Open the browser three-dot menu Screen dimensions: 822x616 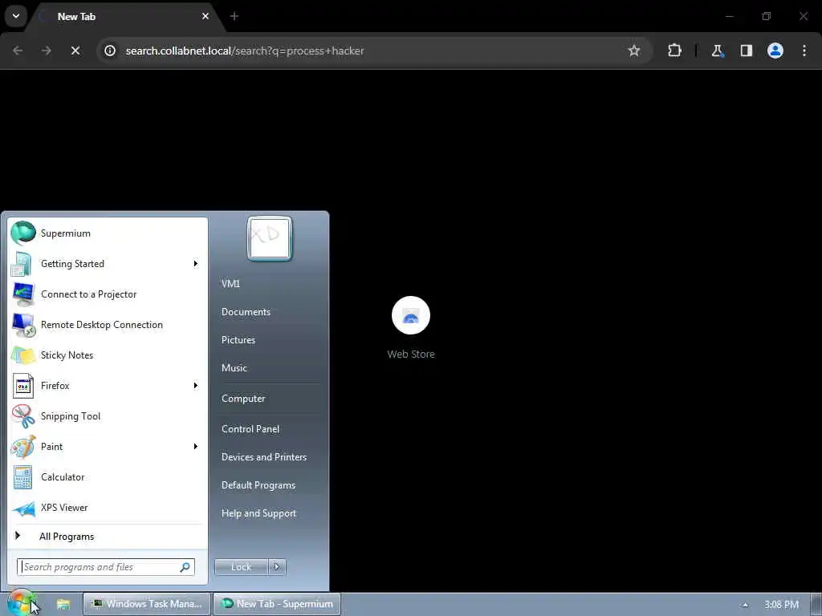click(x=804, y=51)
